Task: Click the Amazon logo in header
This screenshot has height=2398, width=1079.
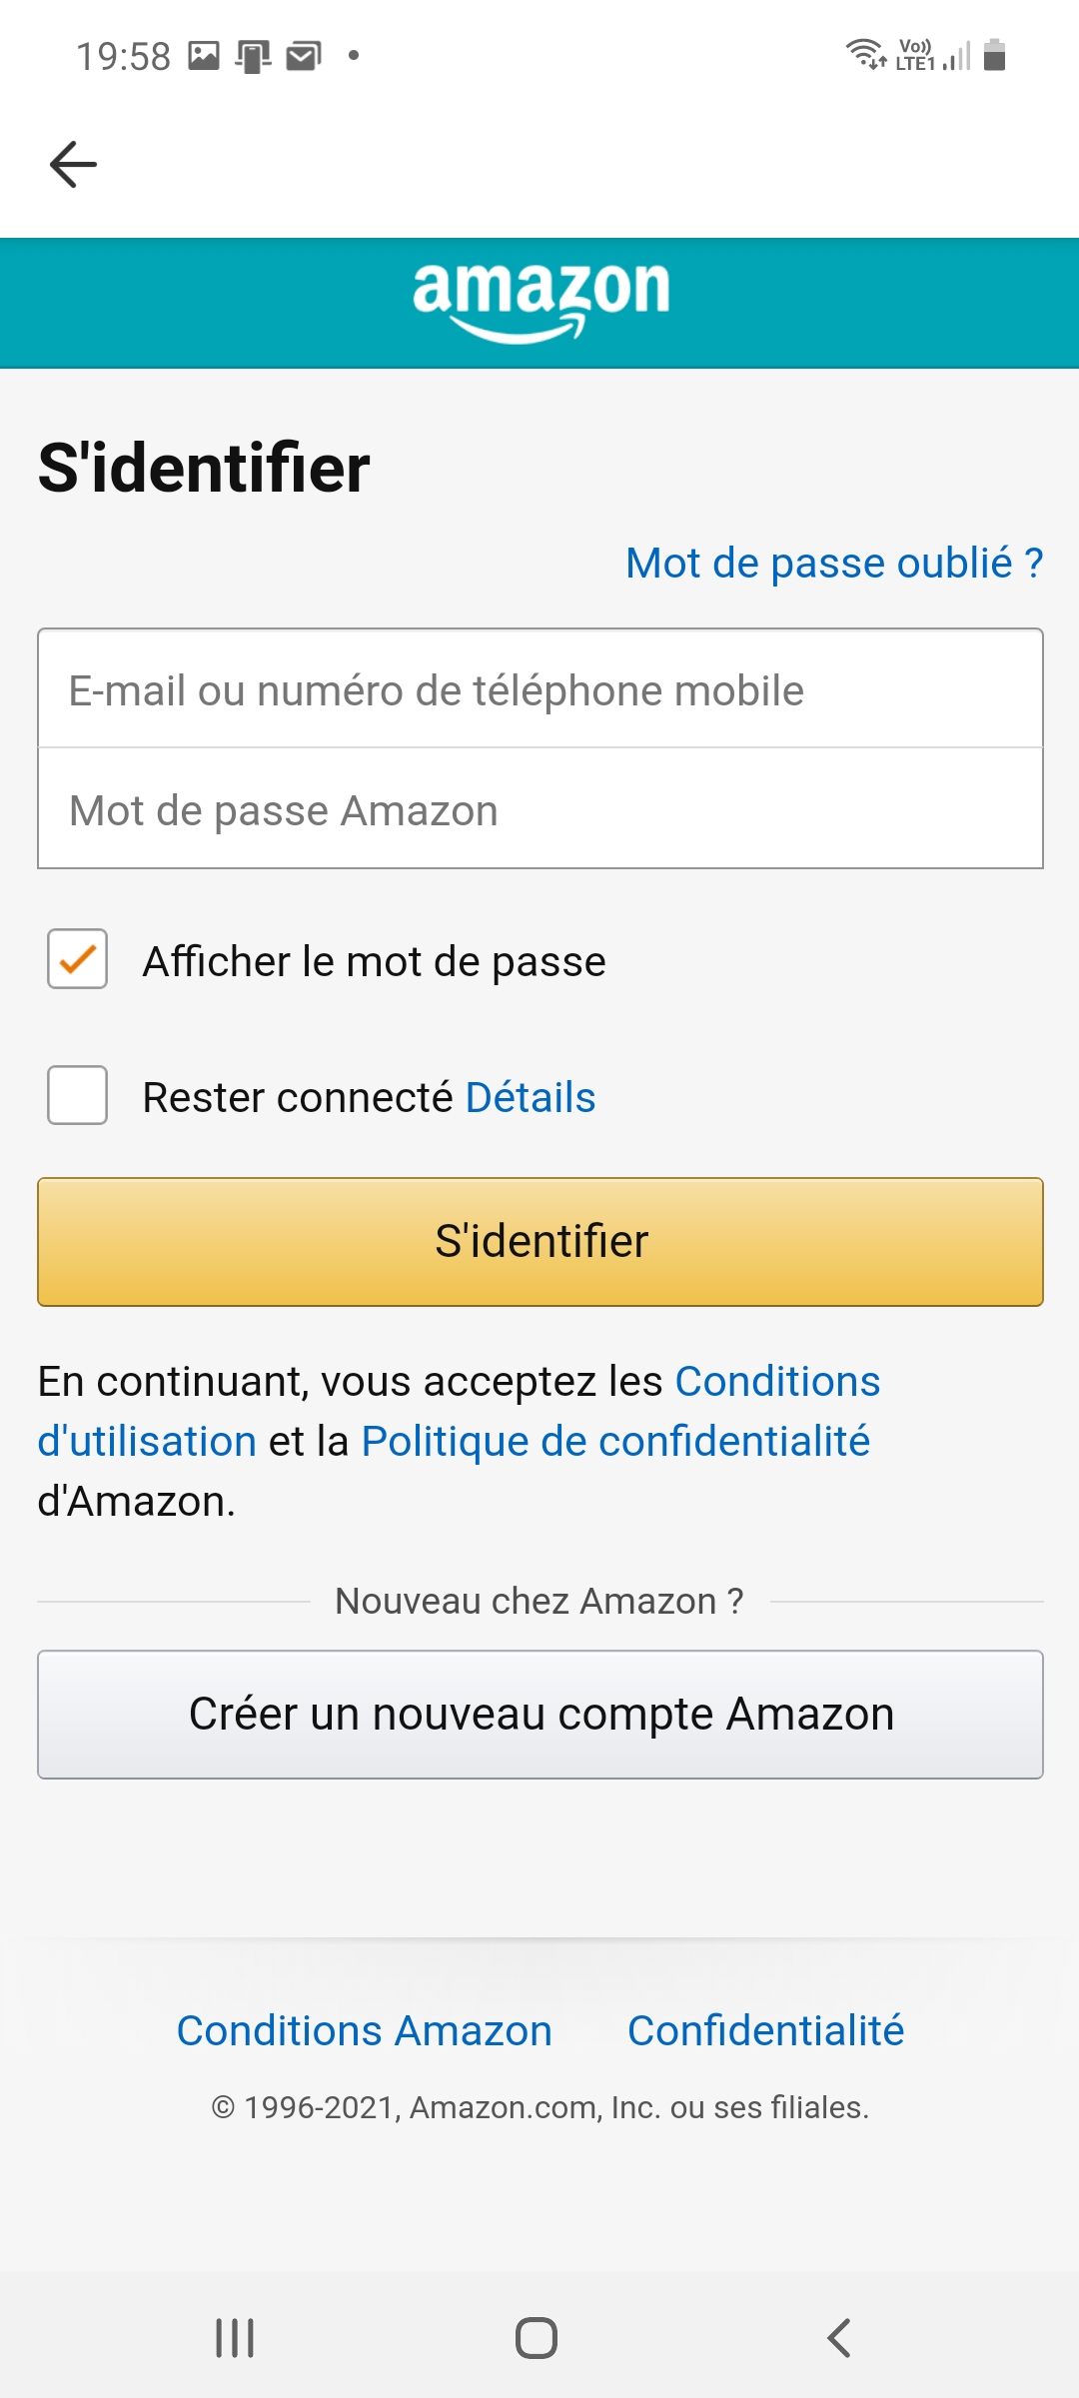Action: coord(540,300)
